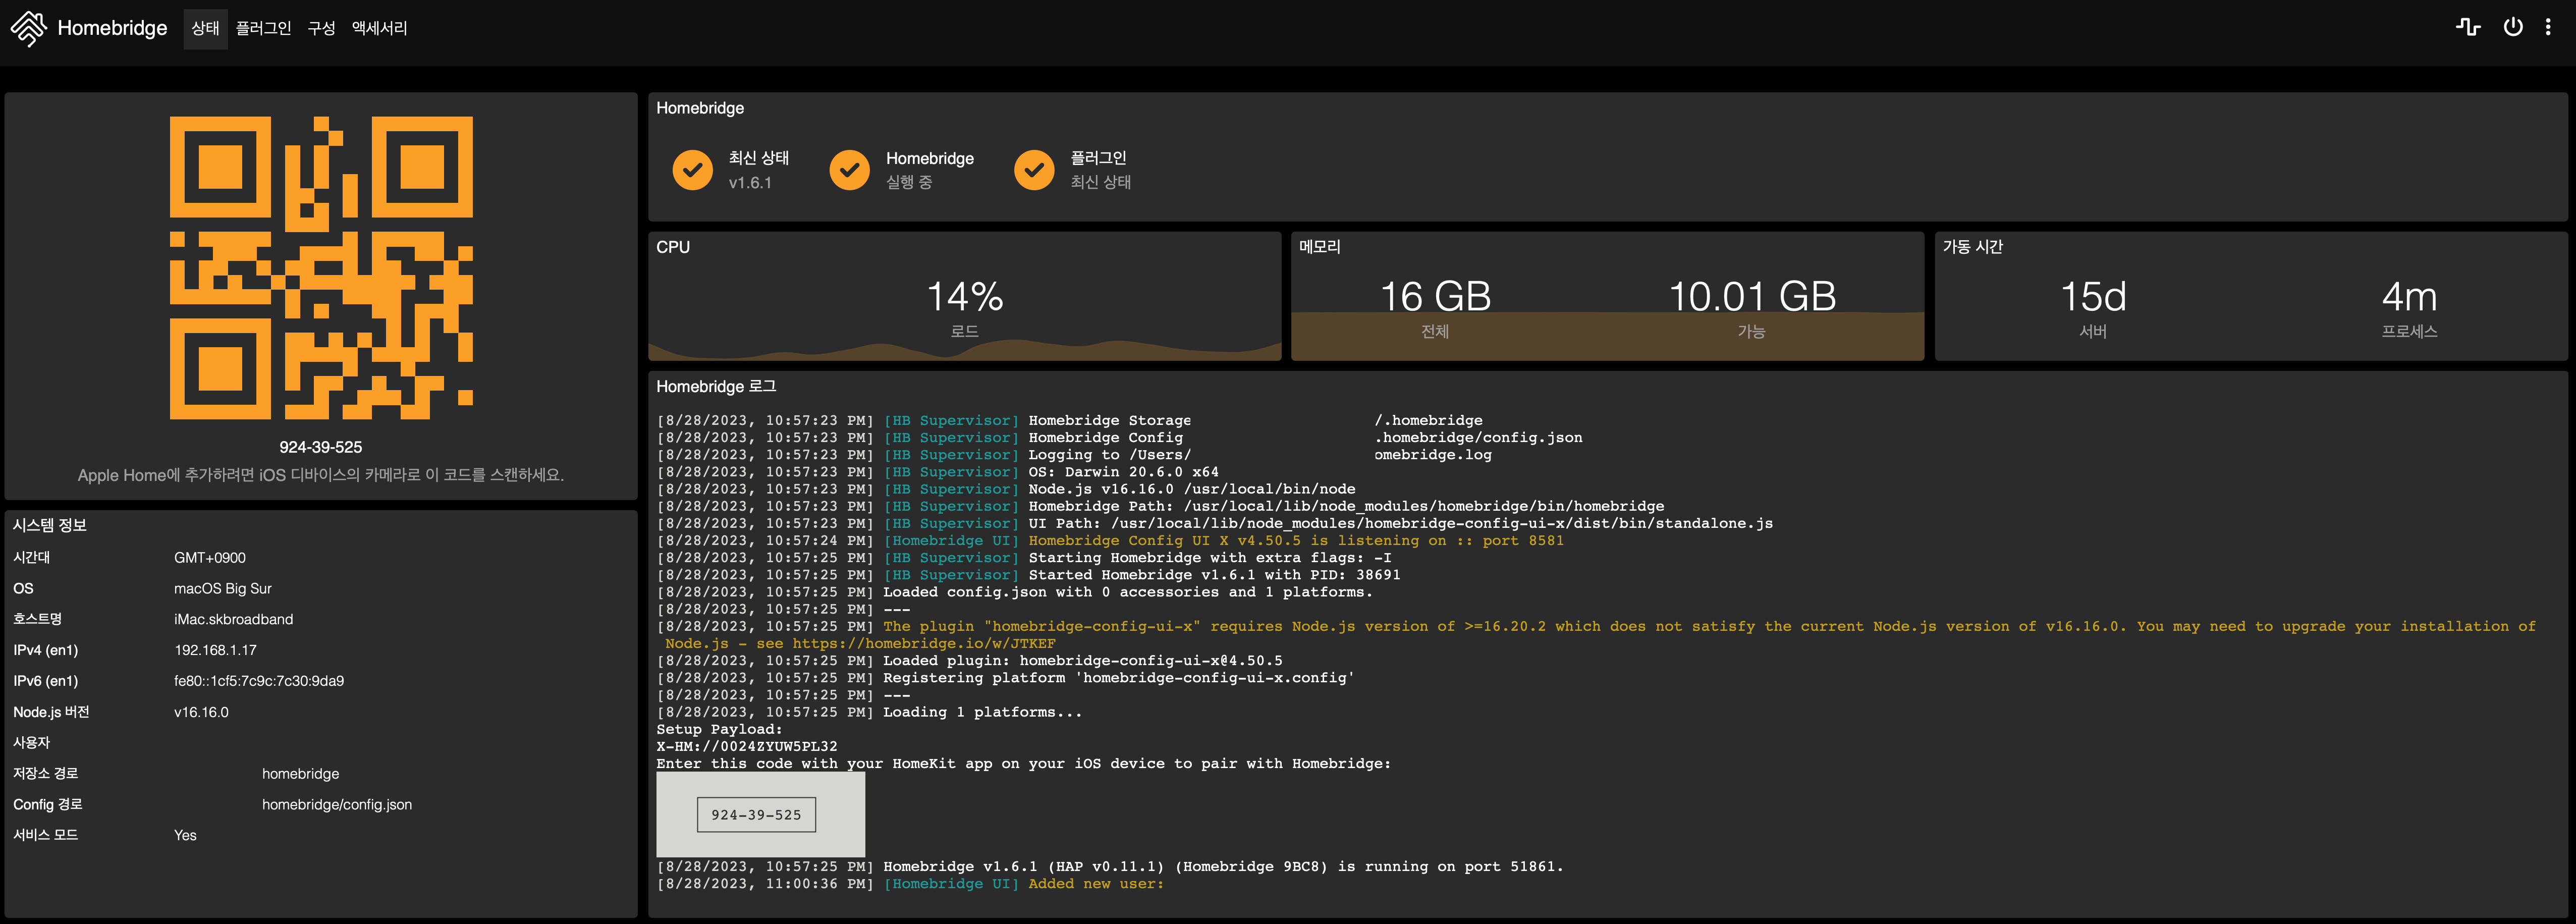The width and height of the screenshot is (2576, 924).
Task: Click the orange HomeKit QR code
Action: click(321, 267)
